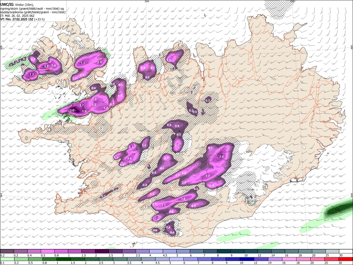
Task: Click the grey-purple 0.2–0.3 snow scale swatch
Action: coord(7,251)
